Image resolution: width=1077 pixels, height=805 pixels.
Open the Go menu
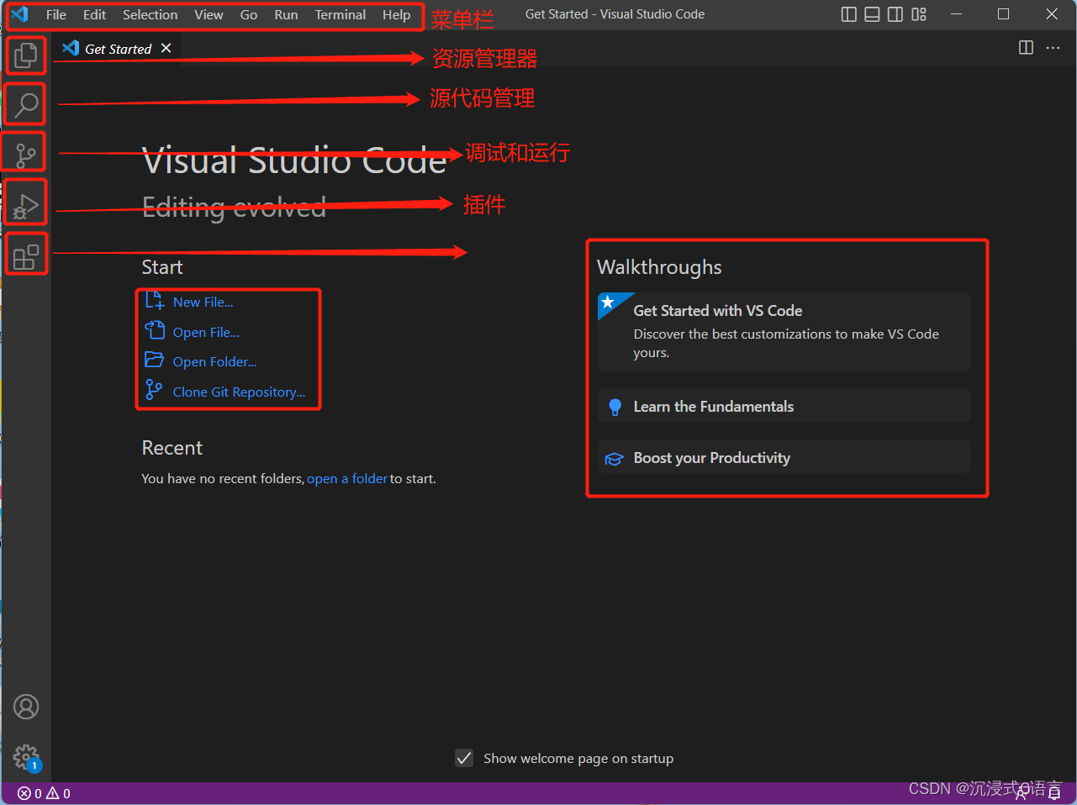tap(249, 14)
